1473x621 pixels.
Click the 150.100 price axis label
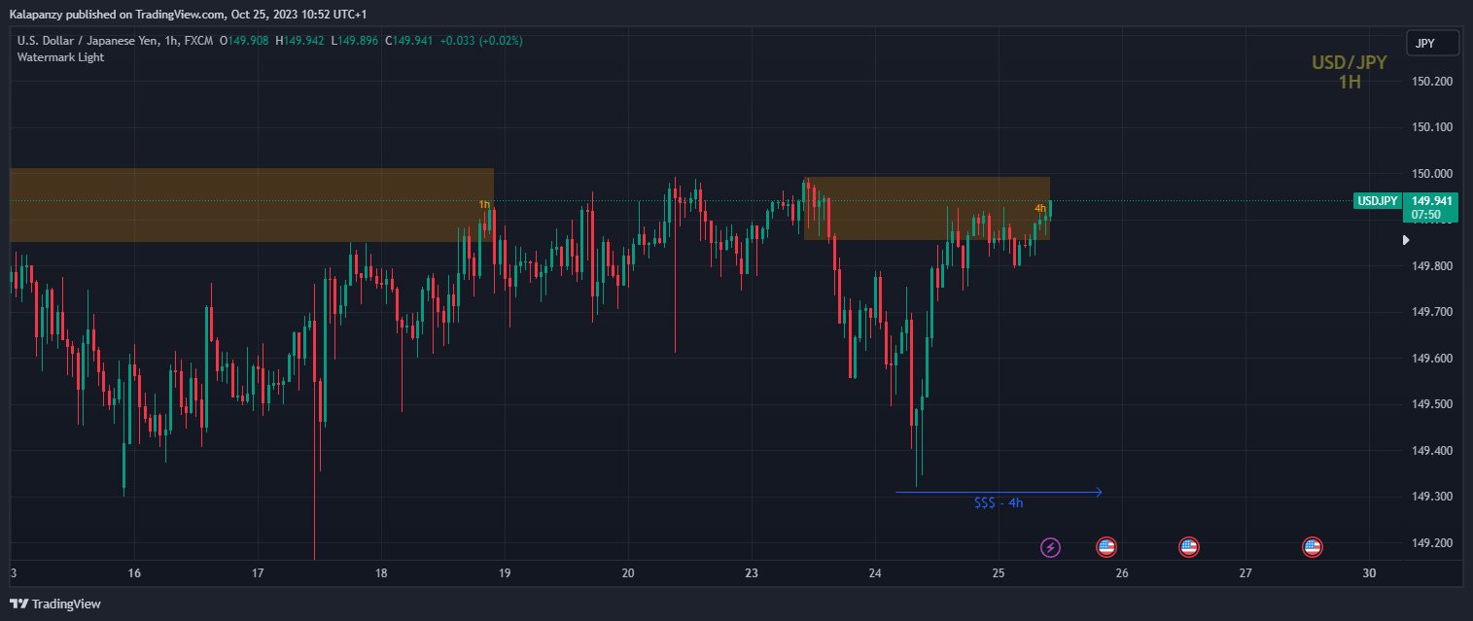click(x=1431, y=127)
